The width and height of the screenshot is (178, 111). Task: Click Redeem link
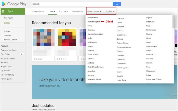[4, 62]
